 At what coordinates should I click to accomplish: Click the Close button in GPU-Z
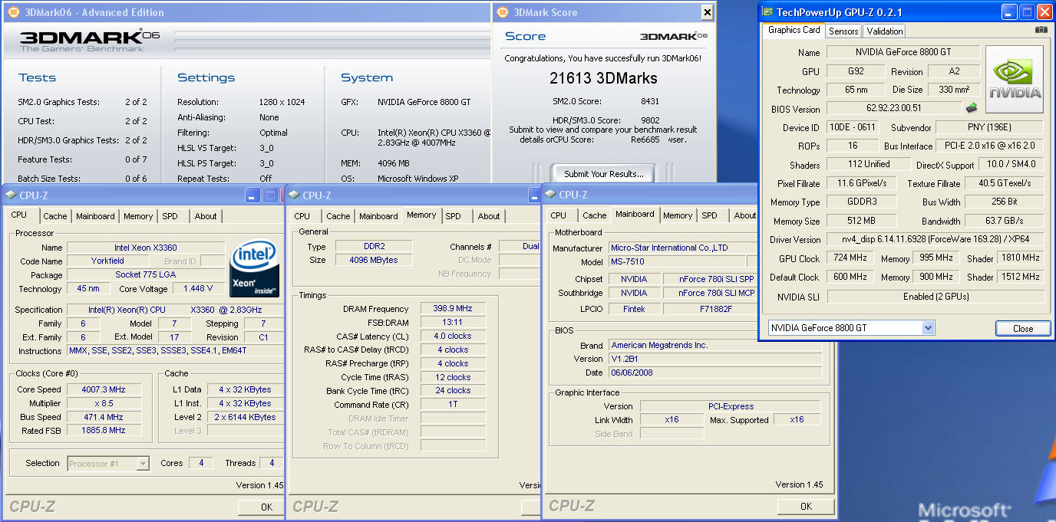pos(1023,328)
